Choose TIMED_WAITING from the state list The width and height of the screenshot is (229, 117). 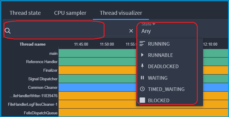169,89
